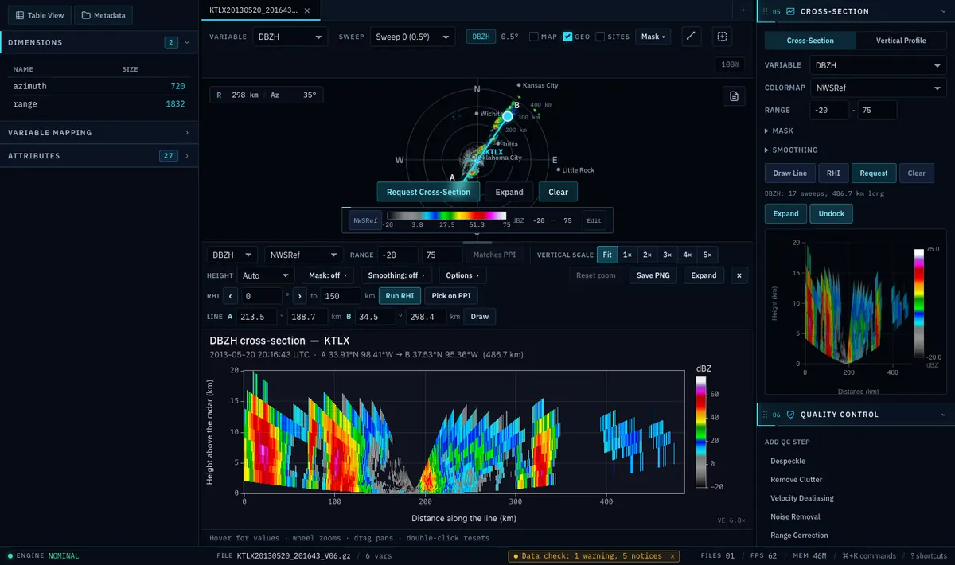Set vertical scale to 3×

pyautogui.click(x=667, y=255)
